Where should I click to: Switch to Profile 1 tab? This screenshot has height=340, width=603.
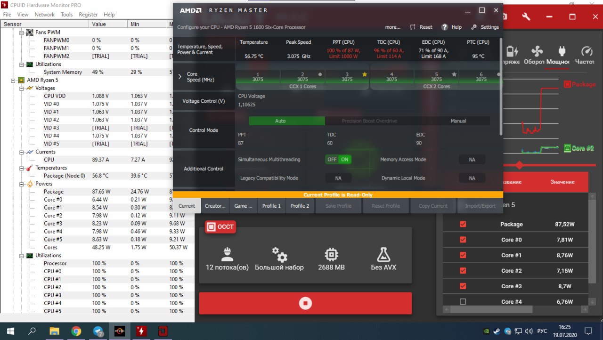(x=271, y=206)
